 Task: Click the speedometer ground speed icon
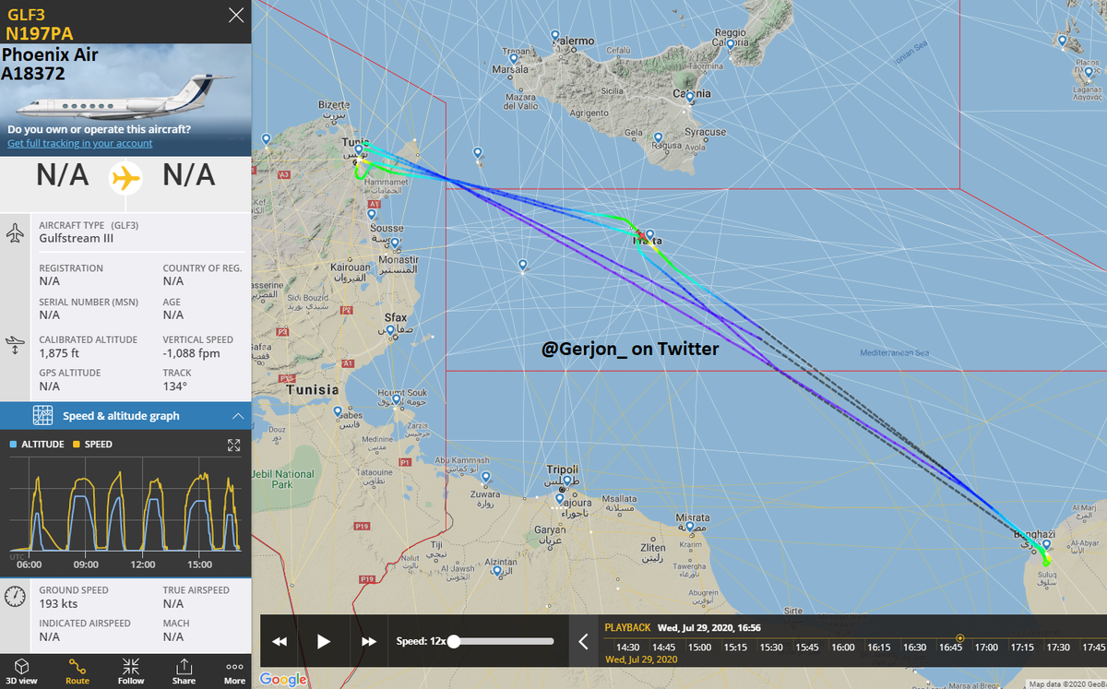point(15,596)
